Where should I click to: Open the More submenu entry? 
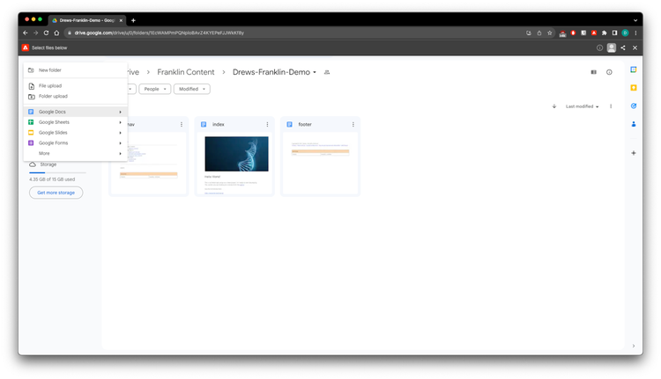(76, 154)
